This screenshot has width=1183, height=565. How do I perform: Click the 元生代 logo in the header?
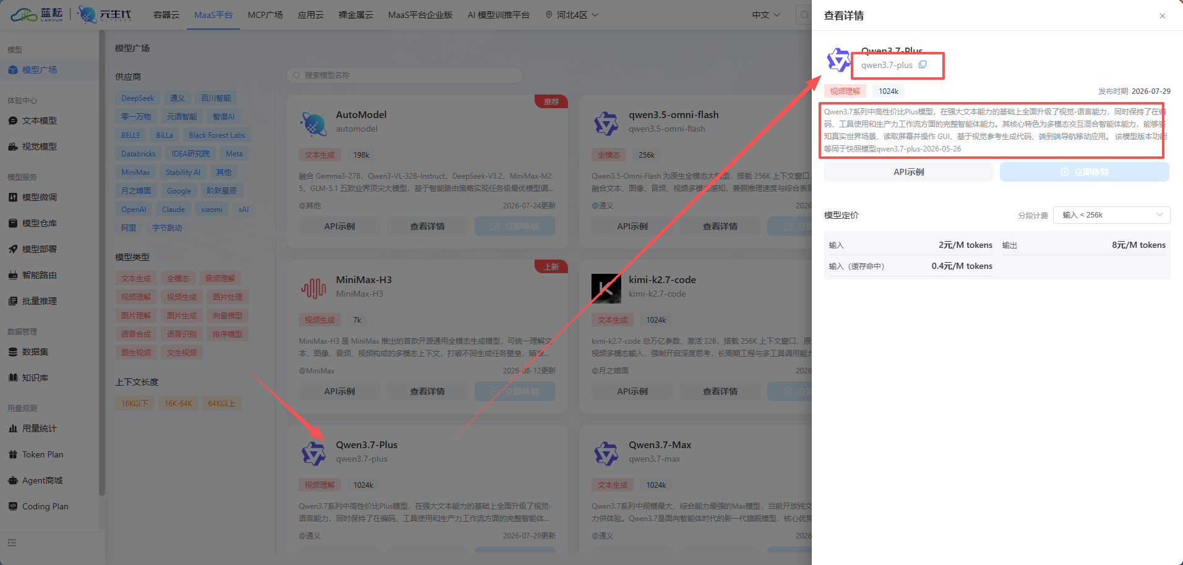[x=105, y=14]
